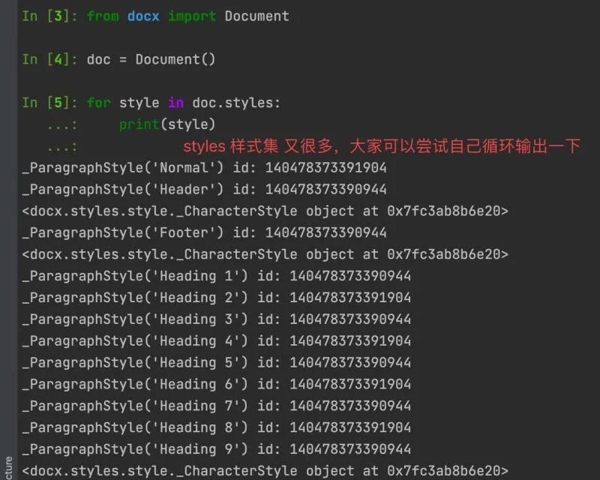
Task: Click the 'from docx import Document' line
Action: point(188,16)
